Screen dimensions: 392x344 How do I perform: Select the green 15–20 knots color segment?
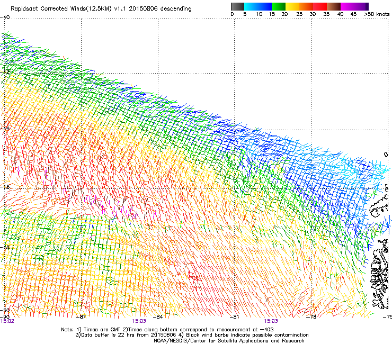279,6
